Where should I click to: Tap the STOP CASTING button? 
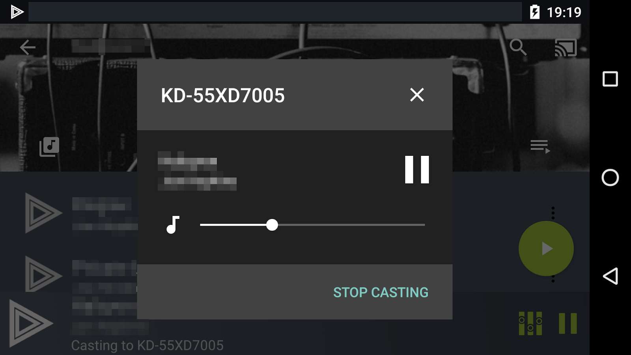[381, 292]
